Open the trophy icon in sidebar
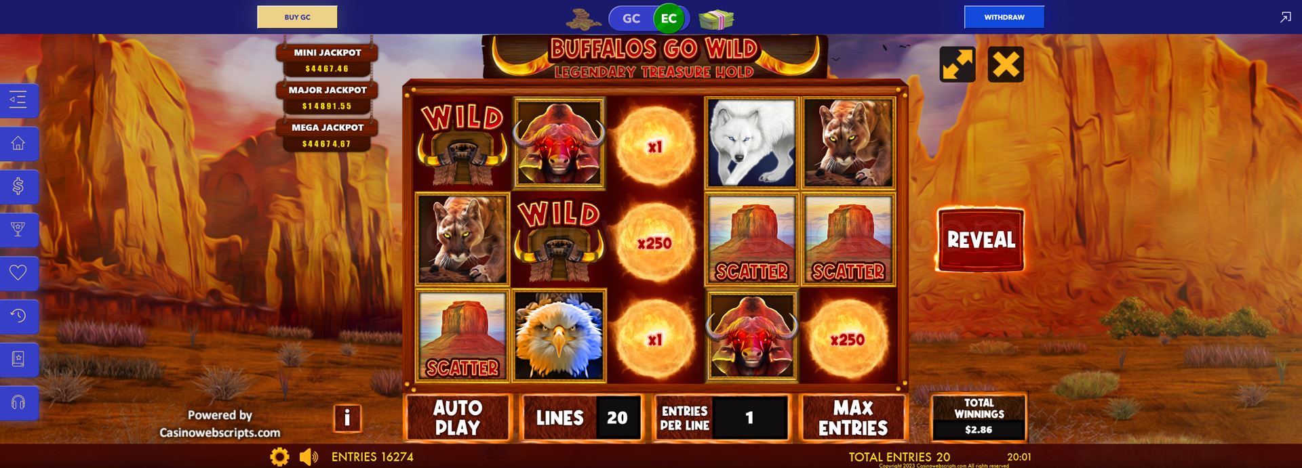Viewport: 1302px width, 468px height. (x=18, y=230)
